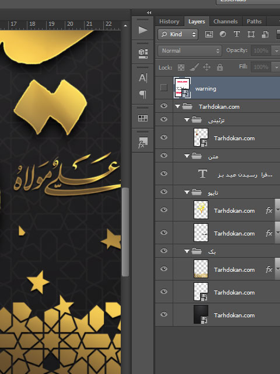Open the Normal blend mode dropdown

tap(190, 51)
